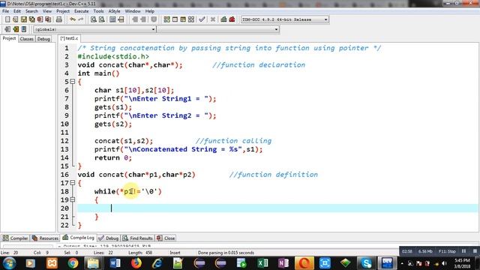Collapse the code fold at line 17
Screen dimensions: 480x270
(73, 183)
